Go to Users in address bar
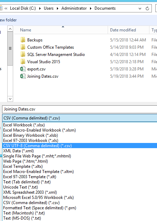 [49, 8]
